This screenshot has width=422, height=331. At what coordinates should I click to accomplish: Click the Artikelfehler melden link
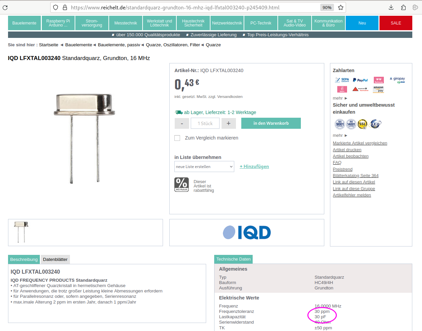(x=352, y=195)
